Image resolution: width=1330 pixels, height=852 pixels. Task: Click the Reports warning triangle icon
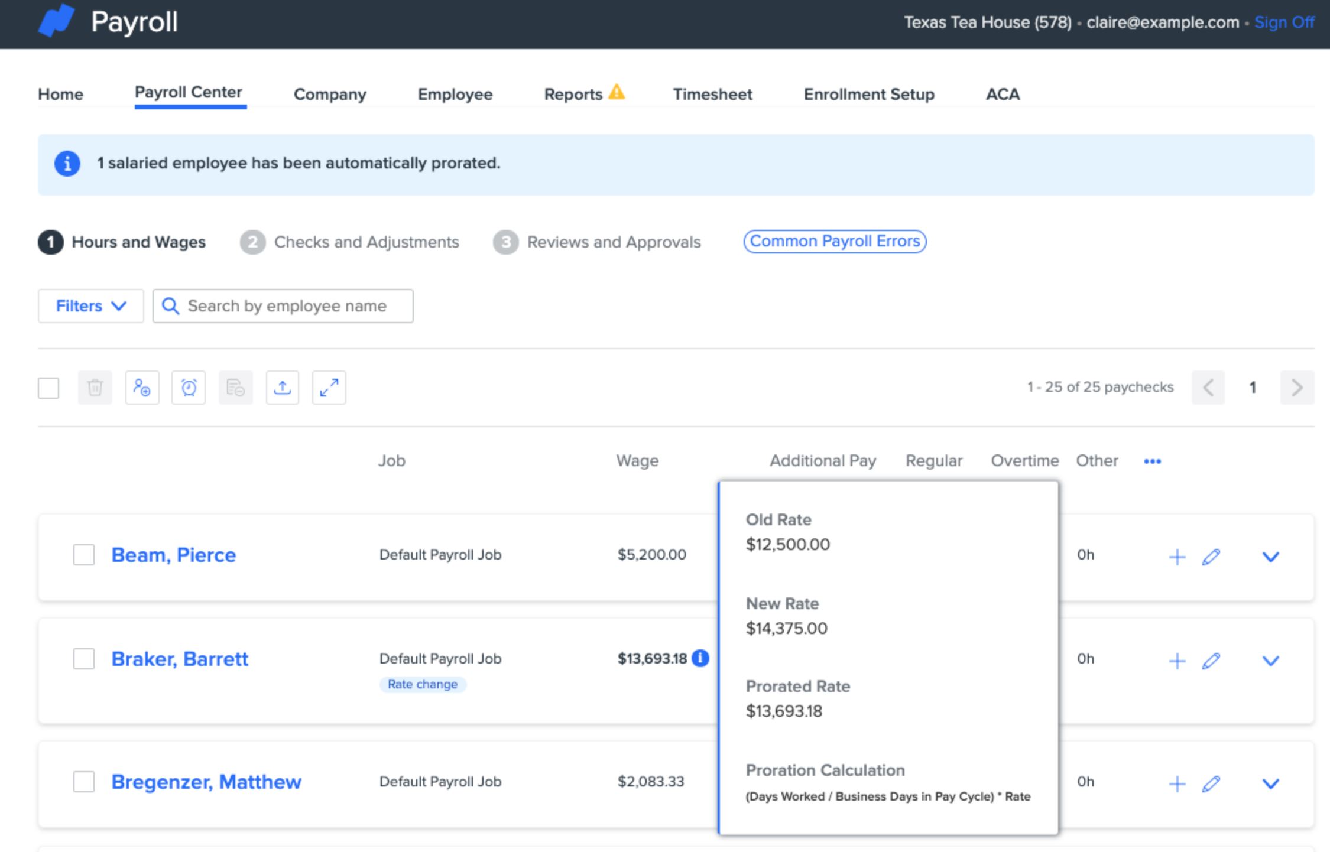(617, 92)
